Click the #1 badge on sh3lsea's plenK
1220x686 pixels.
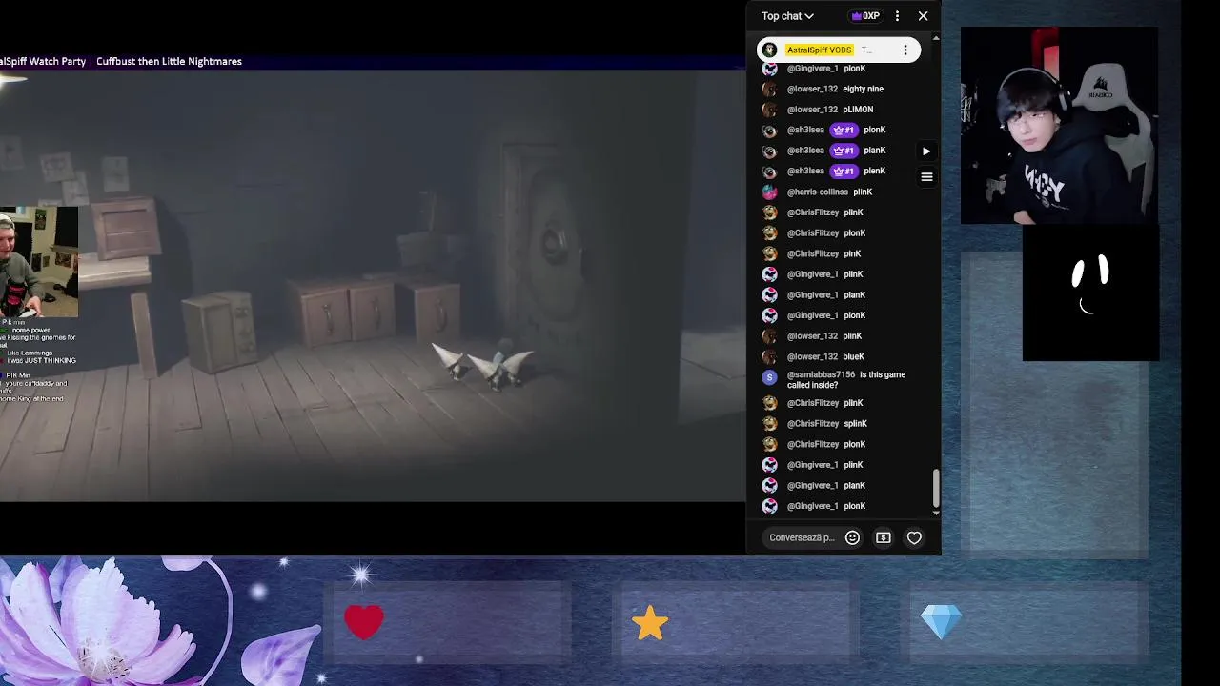coord(844,171)
